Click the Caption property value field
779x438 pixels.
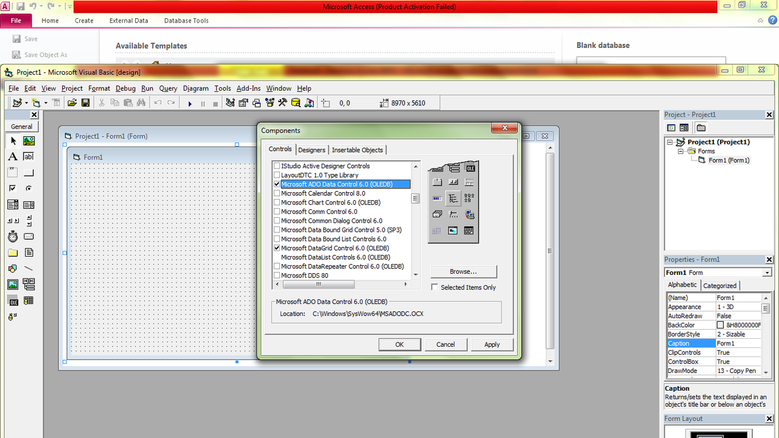pyautogui.click(x=738, y=344)
